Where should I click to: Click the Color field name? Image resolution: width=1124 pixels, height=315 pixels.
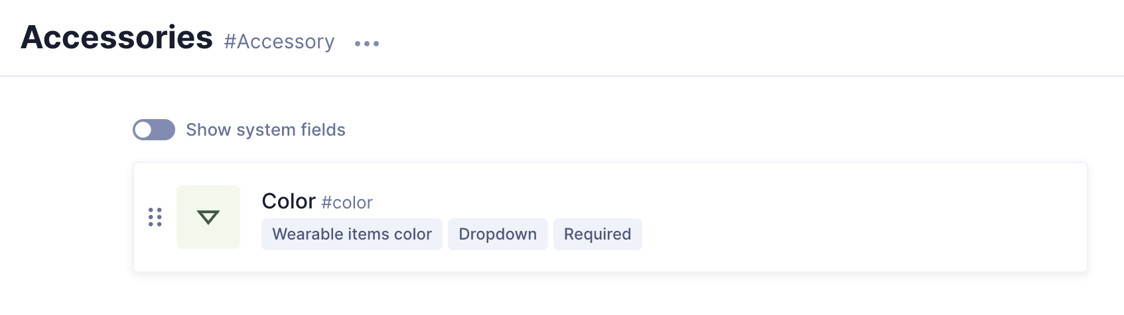[289, 201]
